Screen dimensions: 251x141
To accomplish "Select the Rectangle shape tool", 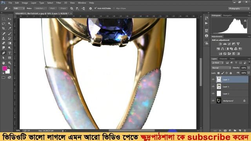I will (x=9, y=58).
